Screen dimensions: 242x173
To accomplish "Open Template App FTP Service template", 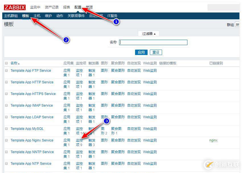I will [x=31, y=71].
